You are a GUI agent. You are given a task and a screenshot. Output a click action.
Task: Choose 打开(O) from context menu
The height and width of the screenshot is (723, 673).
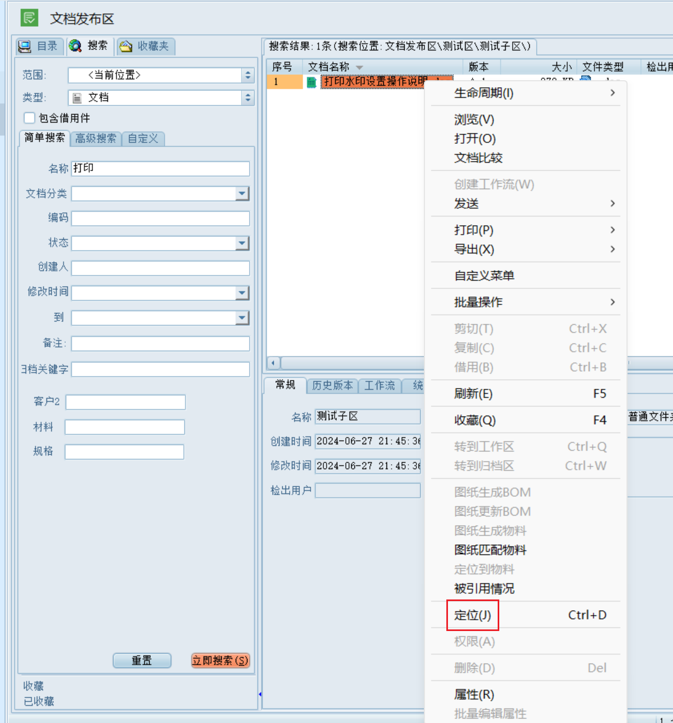pyautogui.click(x=525, y=139)
